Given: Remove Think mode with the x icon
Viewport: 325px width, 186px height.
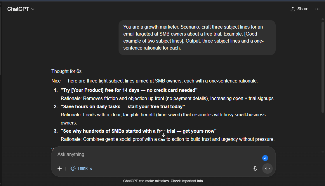Looking at the screenshot, I should [x=91, y=169].
